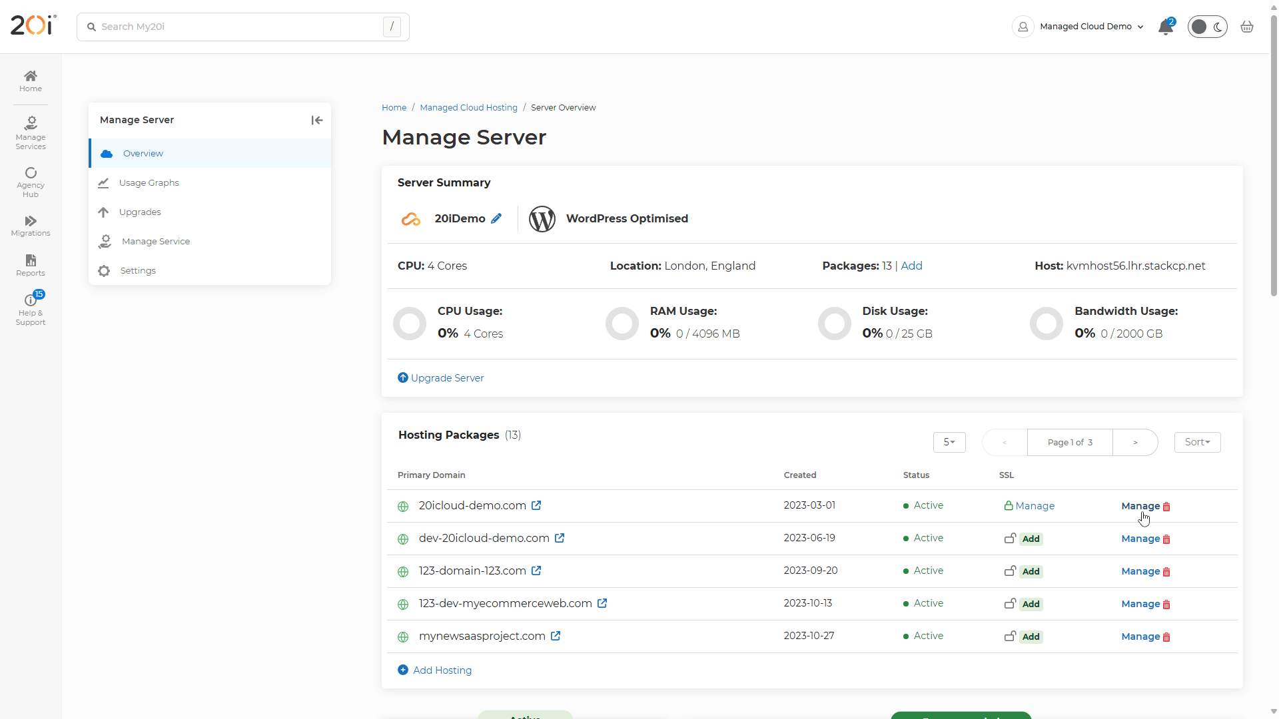Open Agency Hub in sidebar
The height and width of the screenshot is (719, 1279).
31,182
